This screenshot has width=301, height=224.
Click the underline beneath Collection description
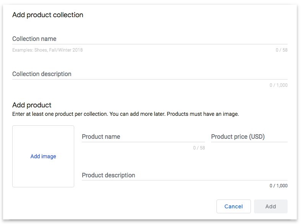(150, 79)
